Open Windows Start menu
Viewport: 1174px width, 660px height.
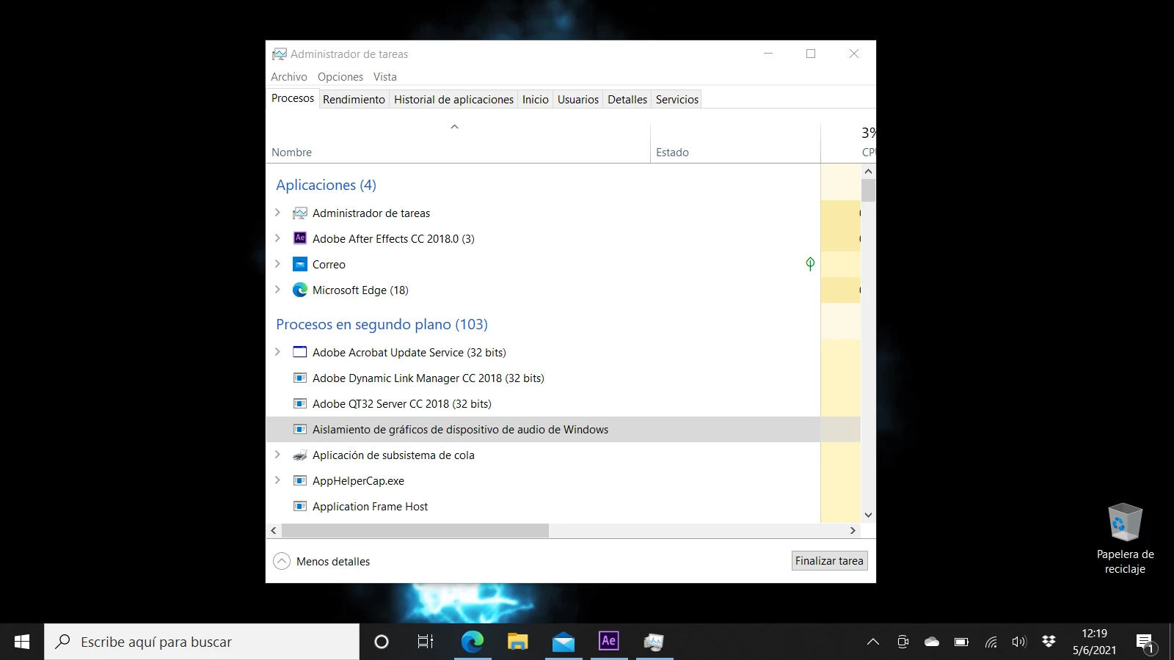[22, 642]
